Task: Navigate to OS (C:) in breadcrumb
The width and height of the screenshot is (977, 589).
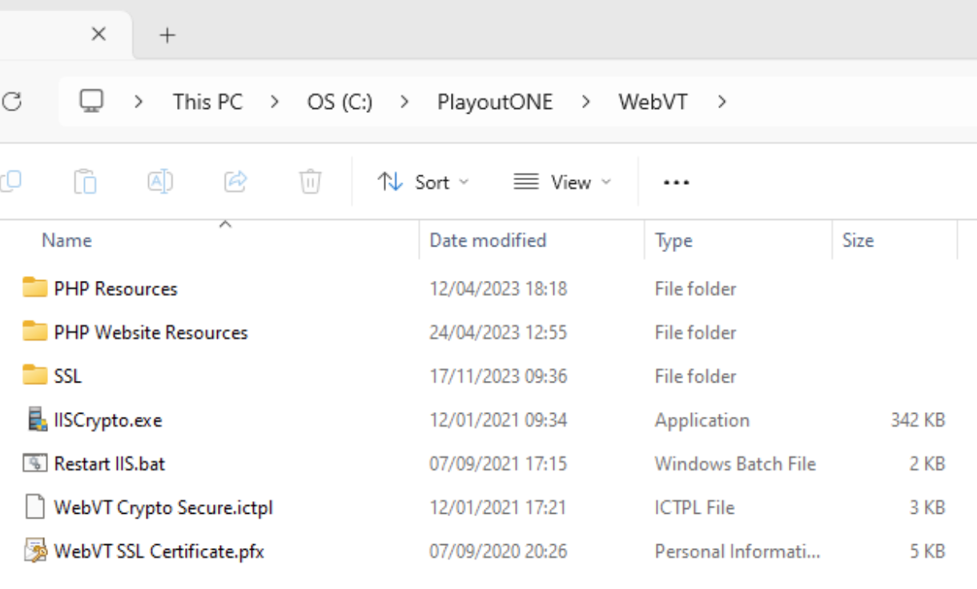Action: tap(340, 102)
